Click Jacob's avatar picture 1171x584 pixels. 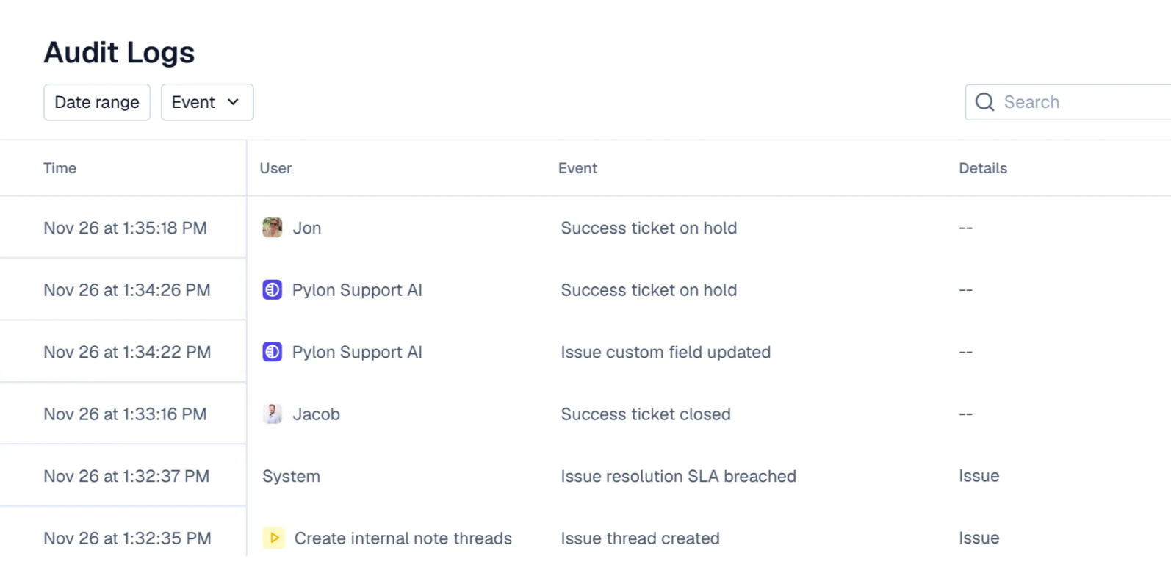(x=272, y=414)
